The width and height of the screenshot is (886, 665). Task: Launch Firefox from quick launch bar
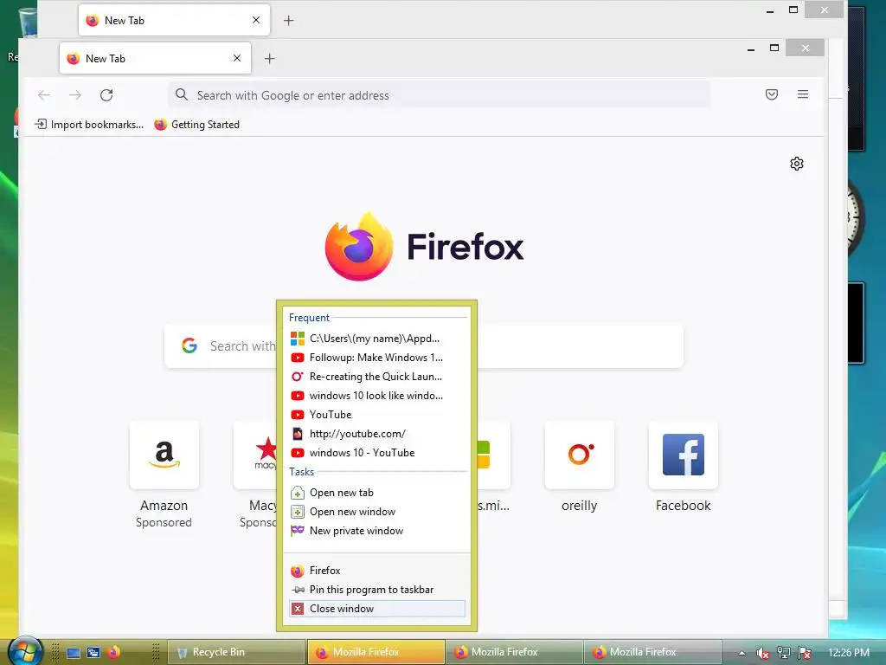[113, 653]
